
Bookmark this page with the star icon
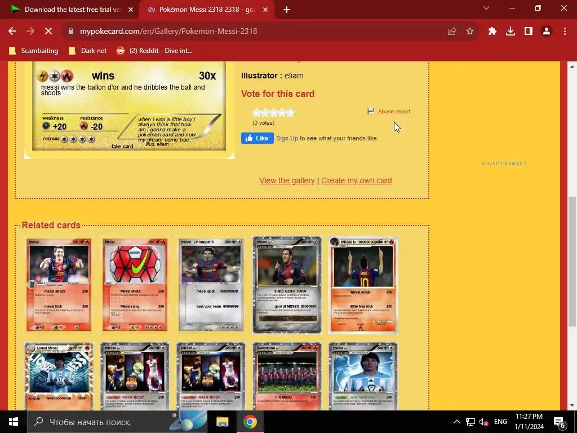click(469, 32)
